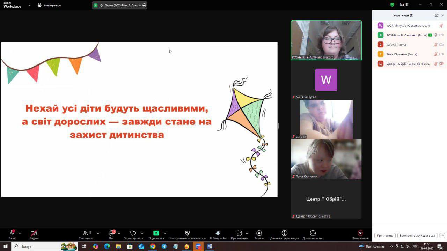Image resolution: width=447 pixels, height=251 pixels.
Task: Toggle muted microphone for 23'243 participant
Action: coord(436,45)
